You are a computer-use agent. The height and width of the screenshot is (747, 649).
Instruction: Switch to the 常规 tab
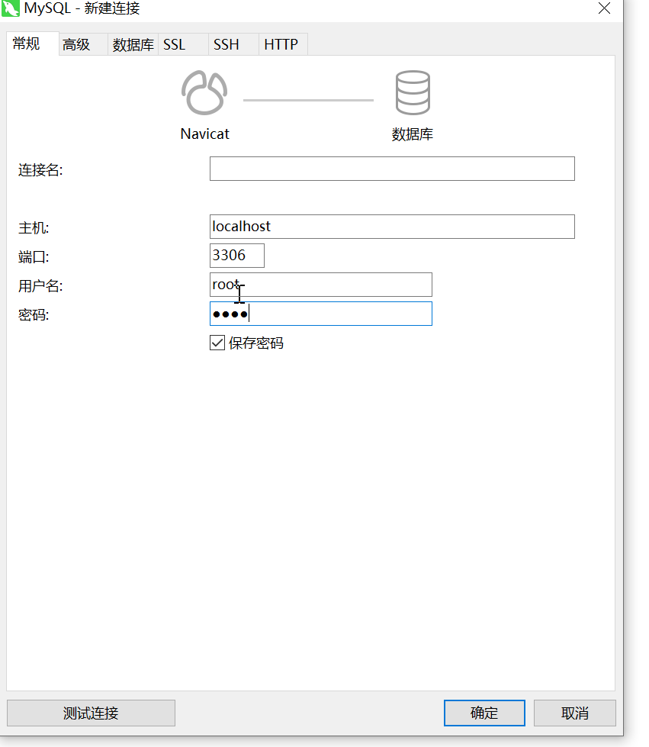coord(32,43)
